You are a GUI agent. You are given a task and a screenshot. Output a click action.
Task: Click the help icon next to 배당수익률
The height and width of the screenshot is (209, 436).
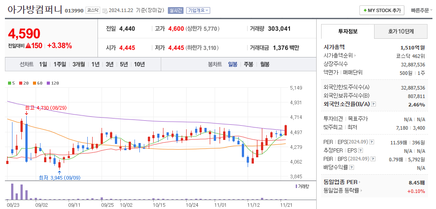(x=351, y=168)
